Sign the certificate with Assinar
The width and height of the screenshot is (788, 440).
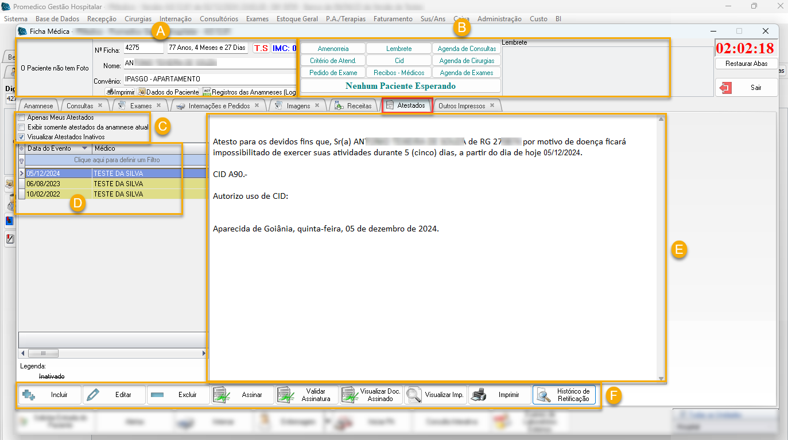coord(242,395)
